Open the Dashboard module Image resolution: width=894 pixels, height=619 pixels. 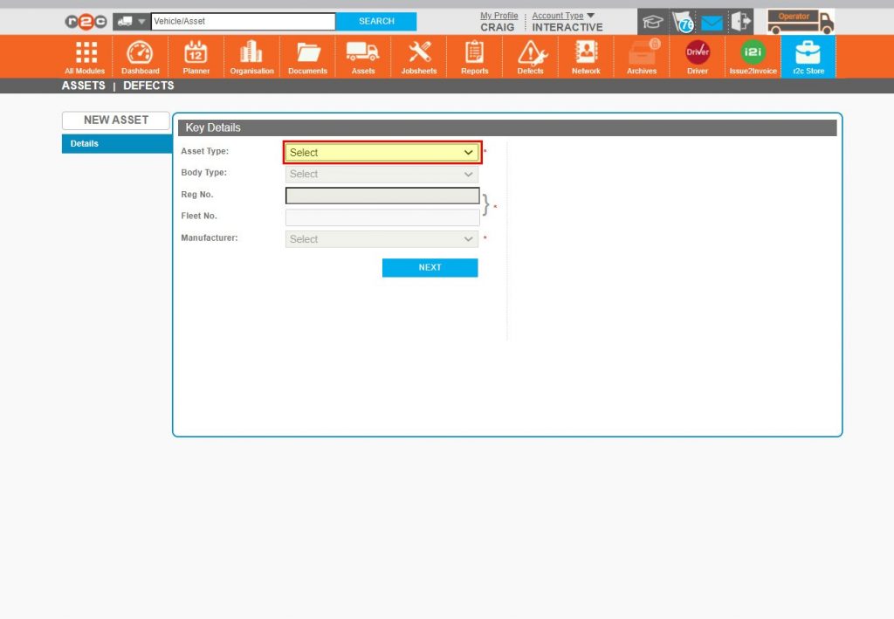(140, 55)
